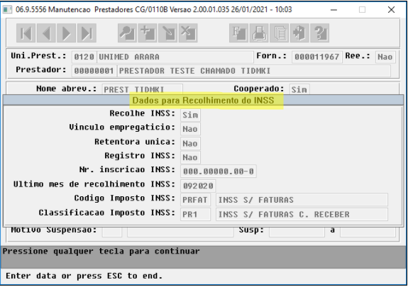The image size is (408, 287).
Task: Select the Nome abrev. field PREST TIDMKI
Action: (x=143, y=89)
